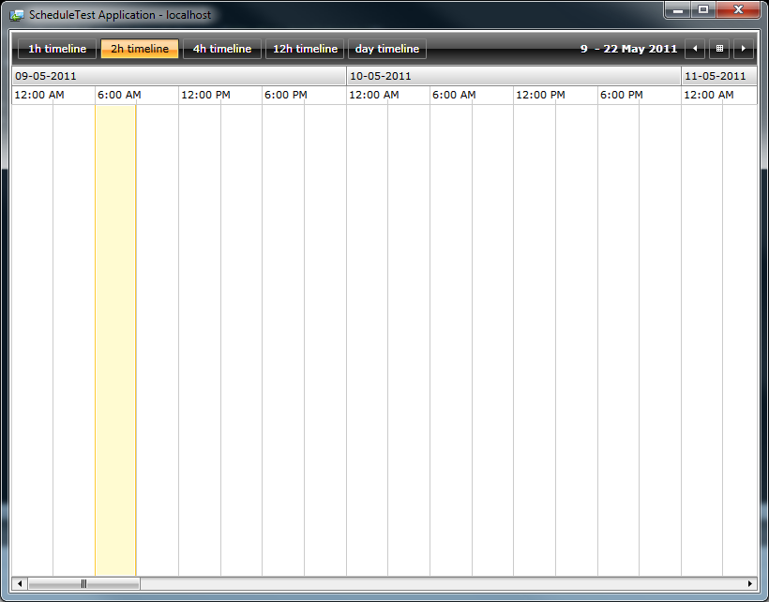Image resolution: width=769 pixels, height=602 pixels.
Task: Select the 11-05-2011 date header
Action: (719, 76)
